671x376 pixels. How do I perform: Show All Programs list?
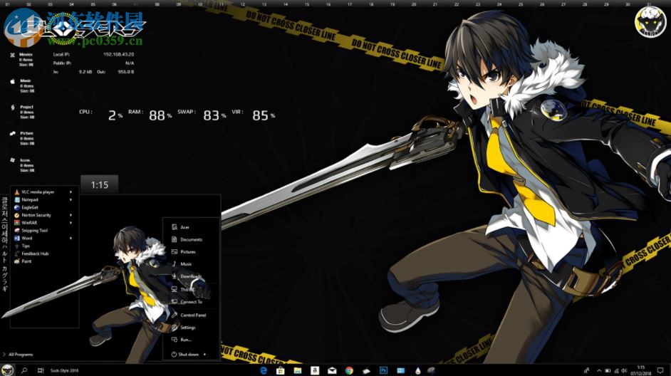[x=18, y=355]
